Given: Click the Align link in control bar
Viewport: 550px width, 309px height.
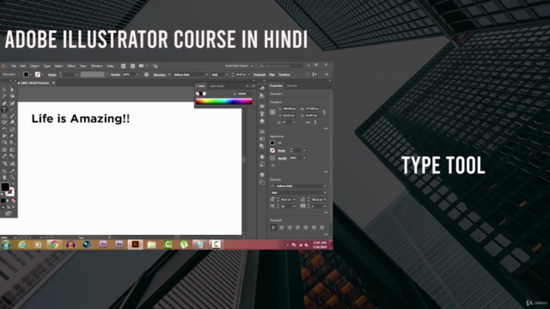Looking at the screenshot, I should click(x=272, y=75).
